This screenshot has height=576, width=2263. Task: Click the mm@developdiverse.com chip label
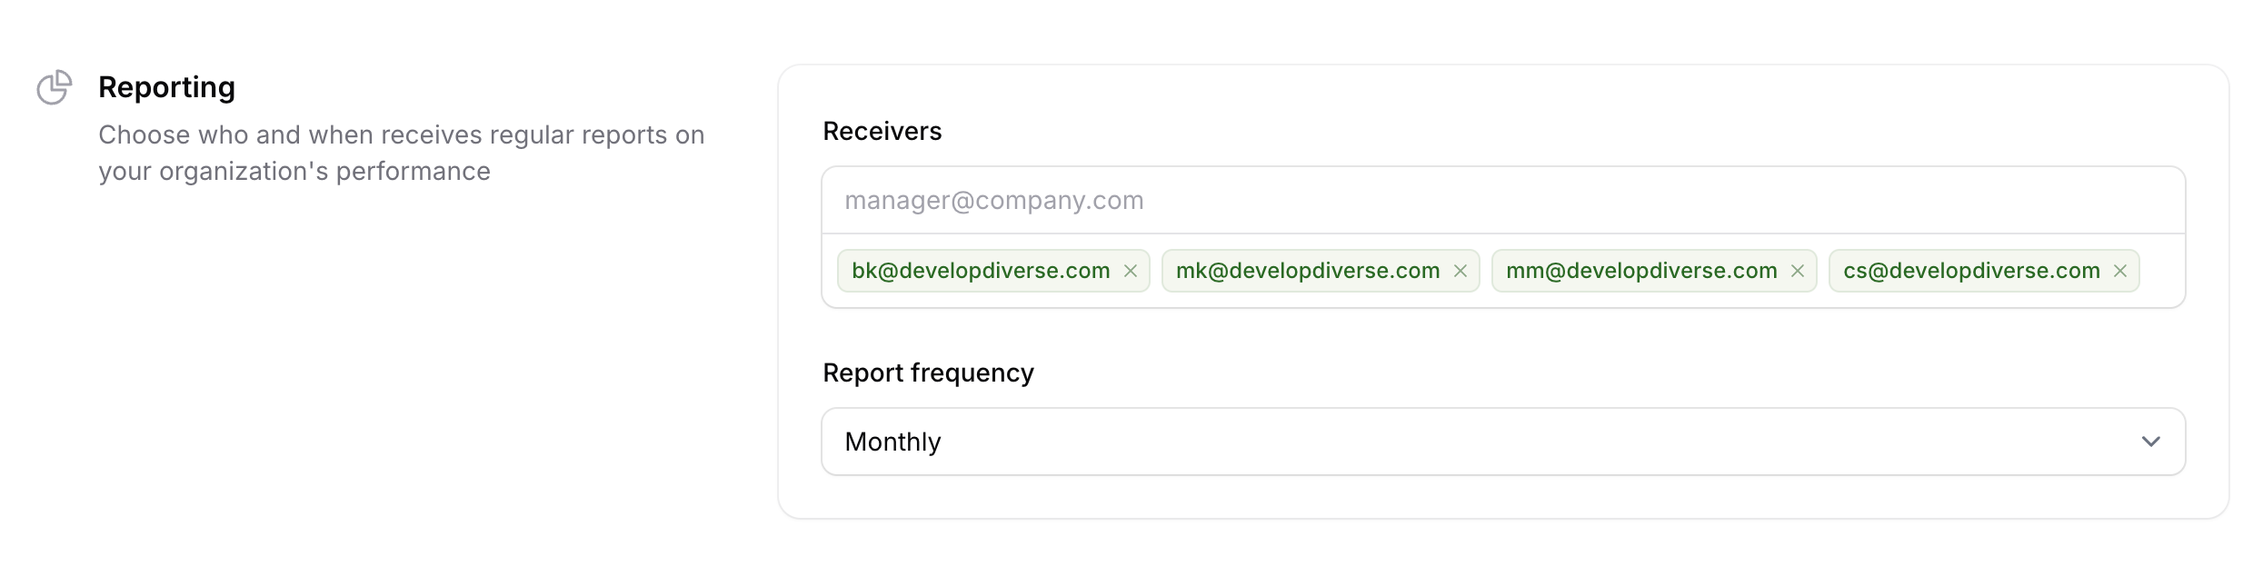(x=1641, y=271)
